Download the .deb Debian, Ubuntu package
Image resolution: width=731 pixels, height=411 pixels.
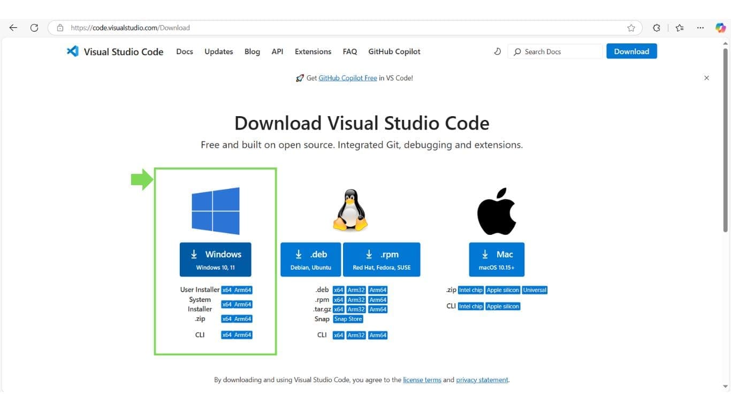coord(311,260)
